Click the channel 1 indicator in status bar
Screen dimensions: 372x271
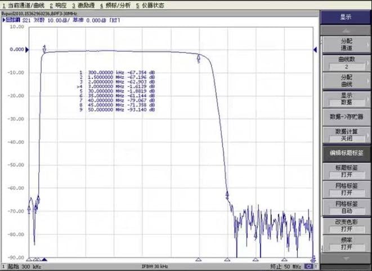pyautogui.click(x=3, y=267)
